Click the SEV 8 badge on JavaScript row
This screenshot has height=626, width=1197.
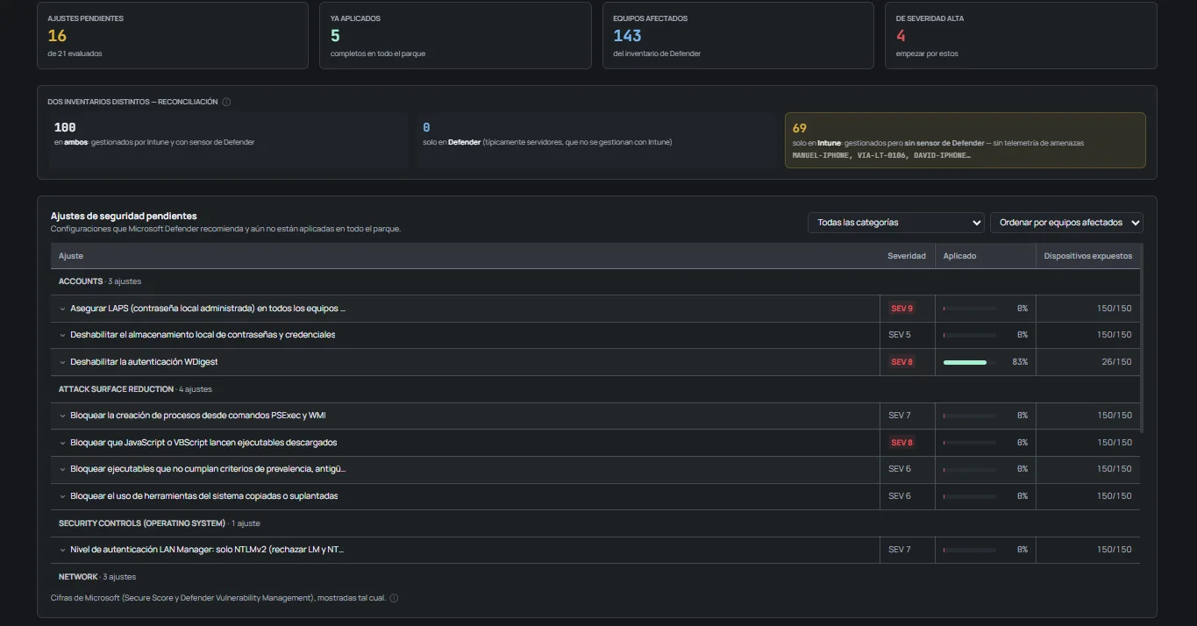[x=901, y=443]
